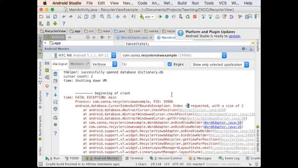Click the RecyclerView breadcrumb in the navigation bar
This screenshot has width=298, height=168.
click(x=53, y=31)
